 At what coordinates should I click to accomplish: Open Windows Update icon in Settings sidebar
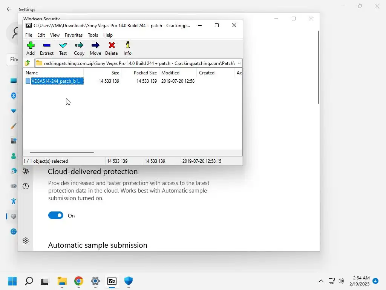[x=14, y=231]
